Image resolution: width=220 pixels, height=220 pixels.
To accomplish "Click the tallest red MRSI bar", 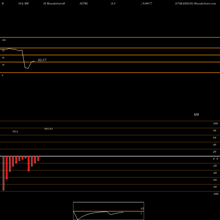I will [x=4, y=173].
